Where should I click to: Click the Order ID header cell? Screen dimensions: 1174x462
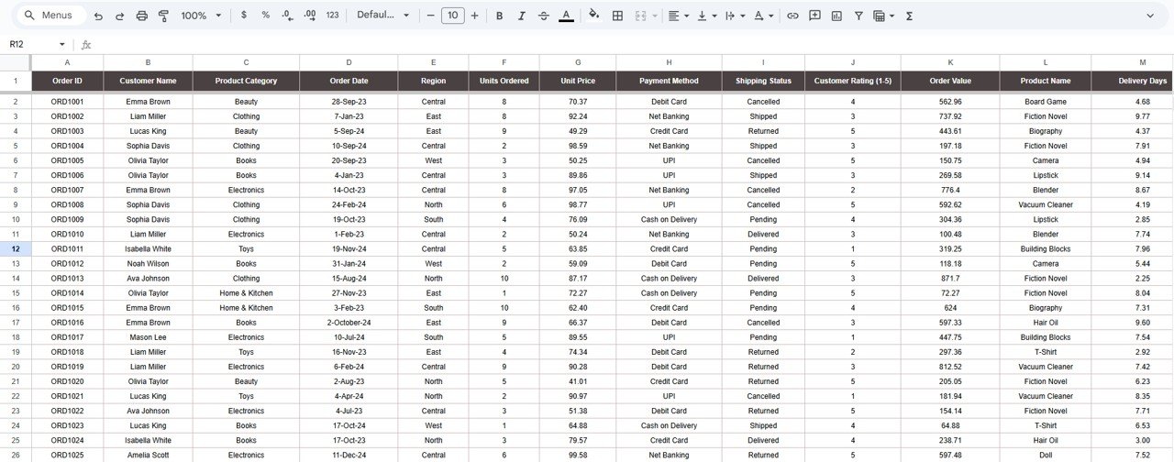tap(67, 81)
